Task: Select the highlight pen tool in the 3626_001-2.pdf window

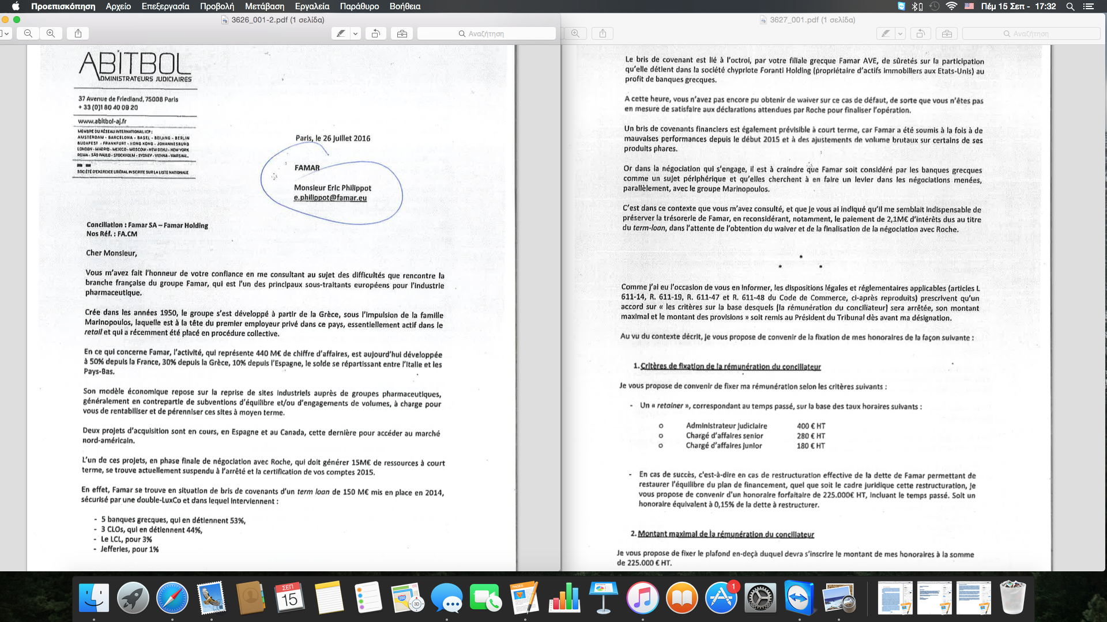Action: click(341, 33)
